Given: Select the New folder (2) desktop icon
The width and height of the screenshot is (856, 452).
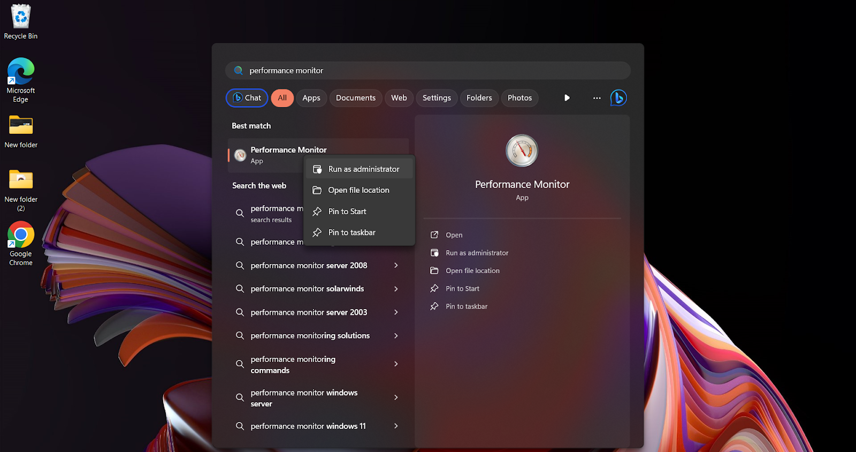Looking at the screenshot, I should 21,190.
